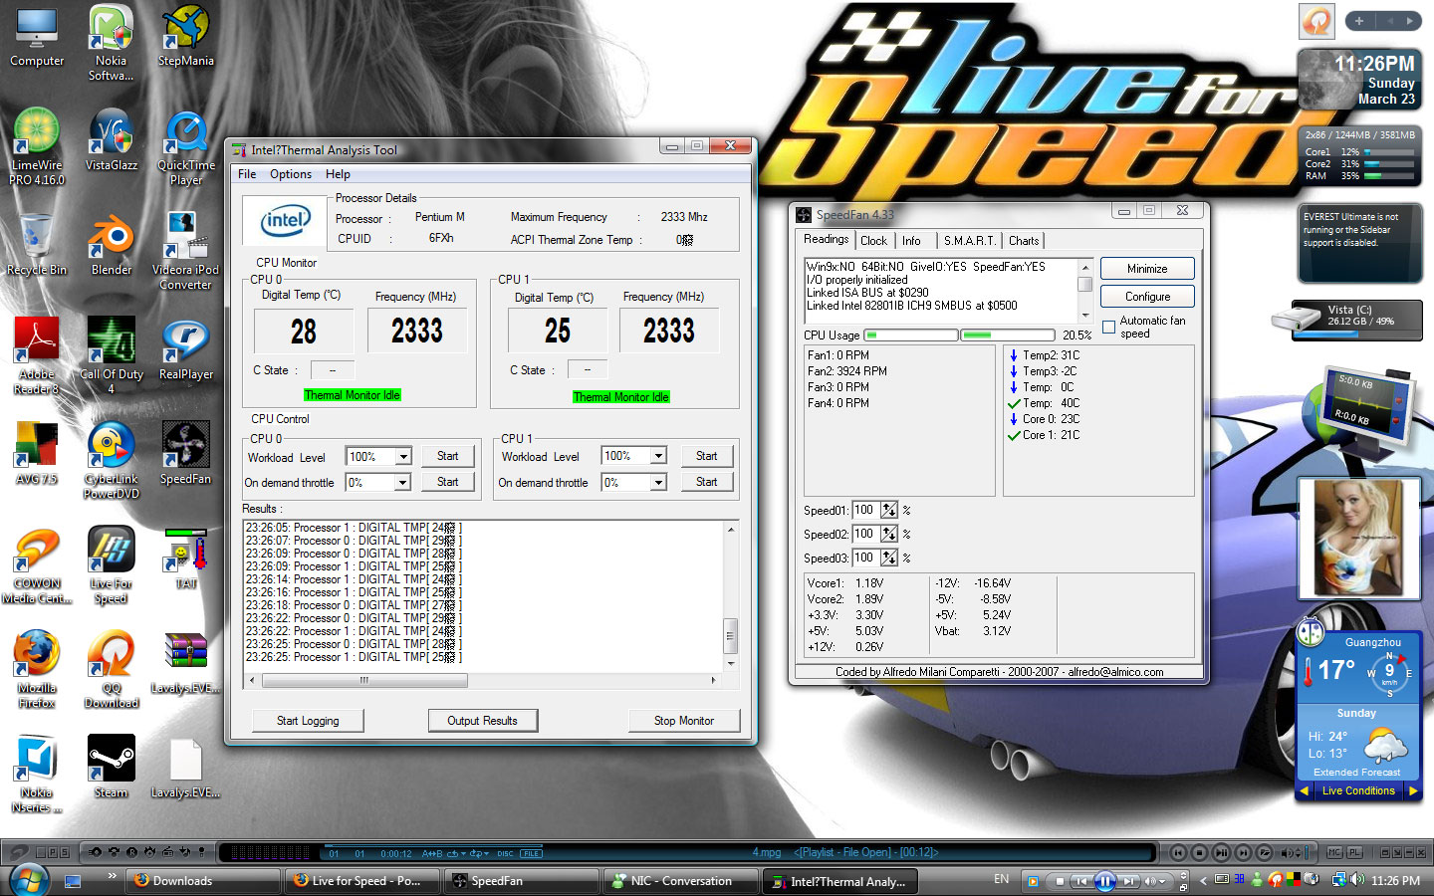Adjust the Speed01 spinner arrows
Viewport: 1434px width, 896px height.
889,510
